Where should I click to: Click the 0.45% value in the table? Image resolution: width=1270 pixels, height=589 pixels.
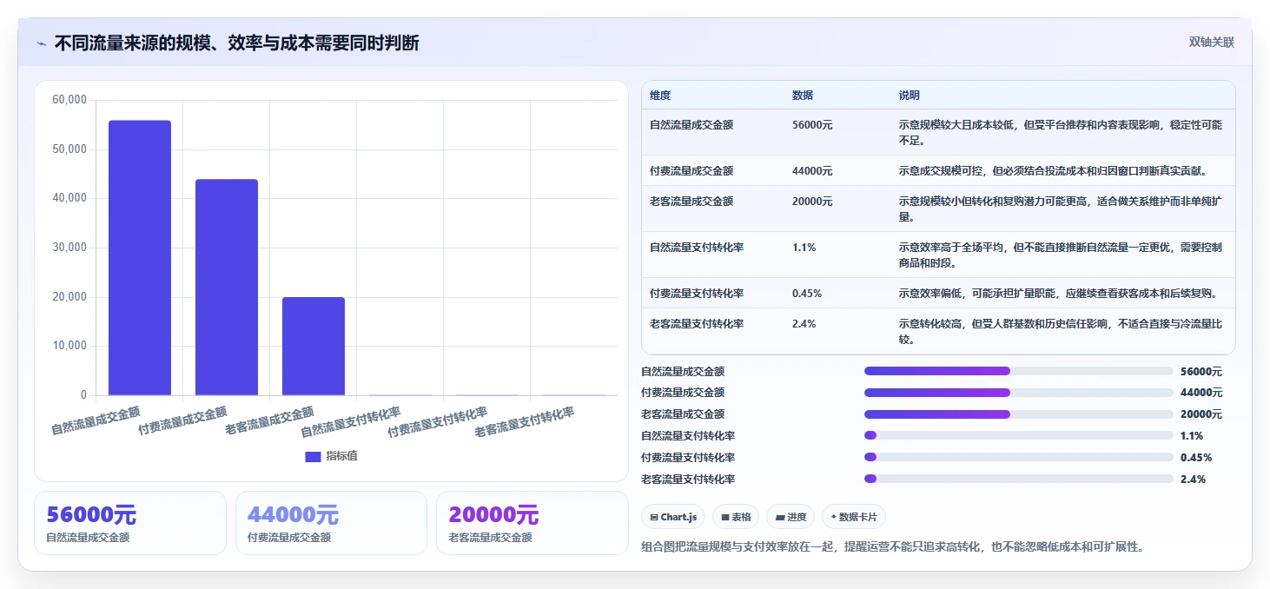pyautogui.click(x=807, y=294)
